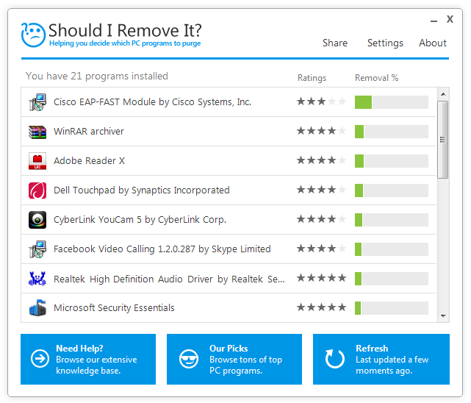Click the Microsoft Security Essentials castle icon
This screenshot has width=471, height=403.
[37, 307]
